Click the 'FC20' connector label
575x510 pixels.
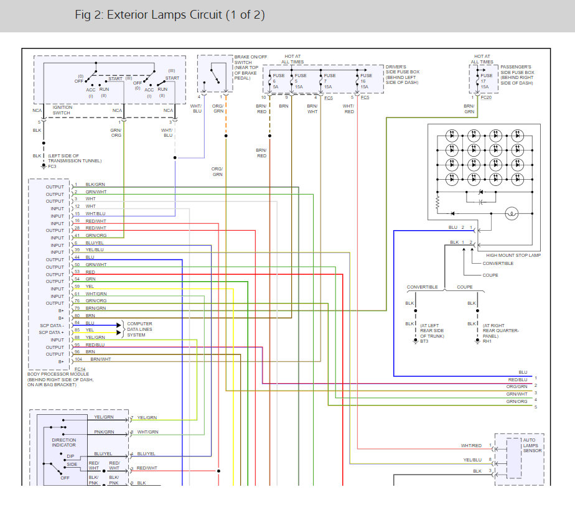(x=486, y=98)
